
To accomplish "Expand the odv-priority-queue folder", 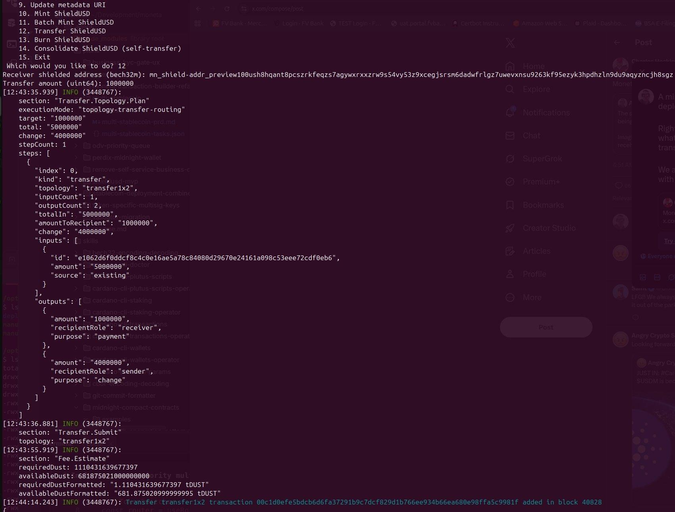I will 121,146.
